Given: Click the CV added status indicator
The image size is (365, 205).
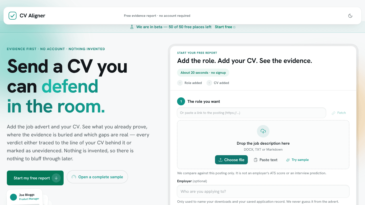Looking at the screenshot, I should tap(218, 83).
